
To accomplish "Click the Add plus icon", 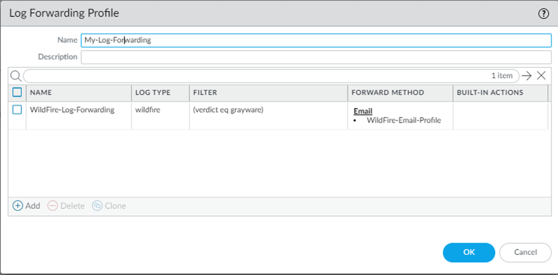I will (18, 206).
